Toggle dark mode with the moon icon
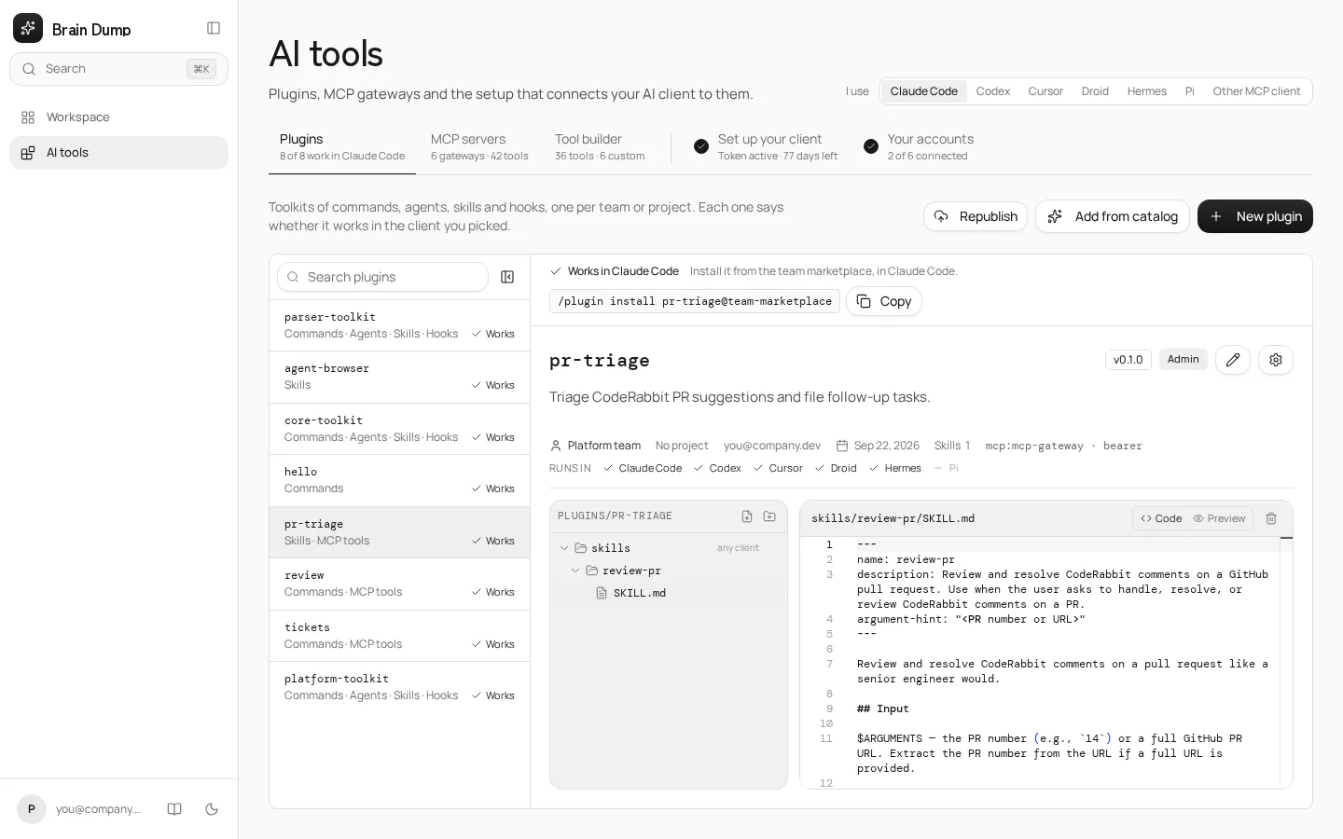 click(x=212, y=809)
